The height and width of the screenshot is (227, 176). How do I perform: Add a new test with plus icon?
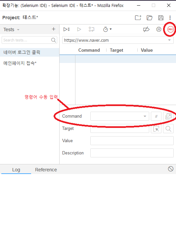tap(54, 29)
